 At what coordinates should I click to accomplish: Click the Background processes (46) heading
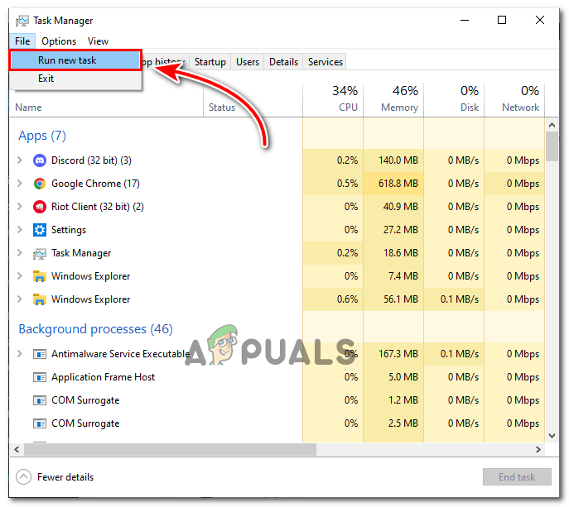(96, 329)
